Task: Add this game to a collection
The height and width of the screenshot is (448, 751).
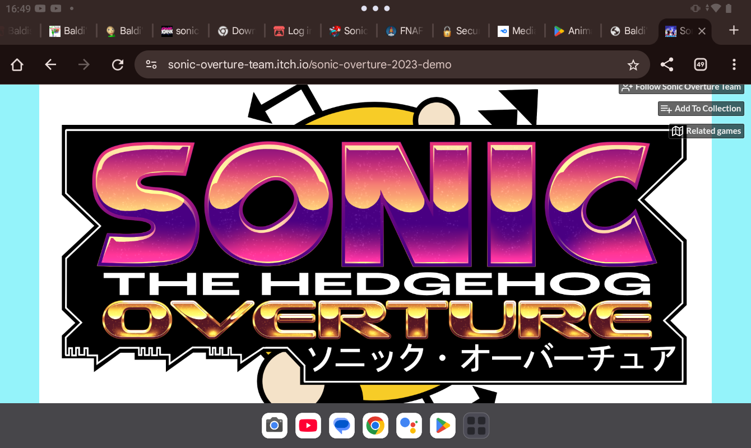Action: 701,109
